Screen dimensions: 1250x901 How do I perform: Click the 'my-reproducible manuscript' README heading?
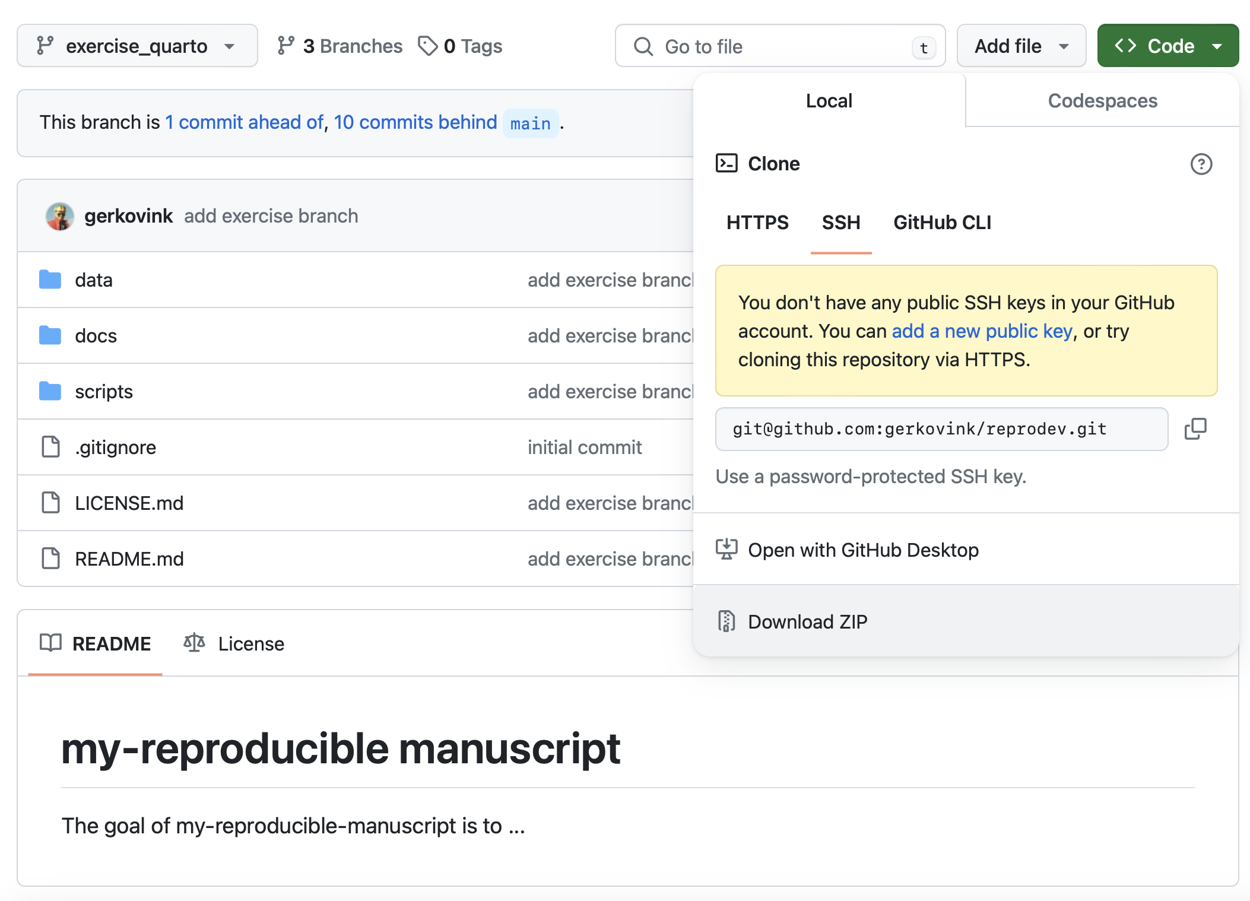pos(341,748)
